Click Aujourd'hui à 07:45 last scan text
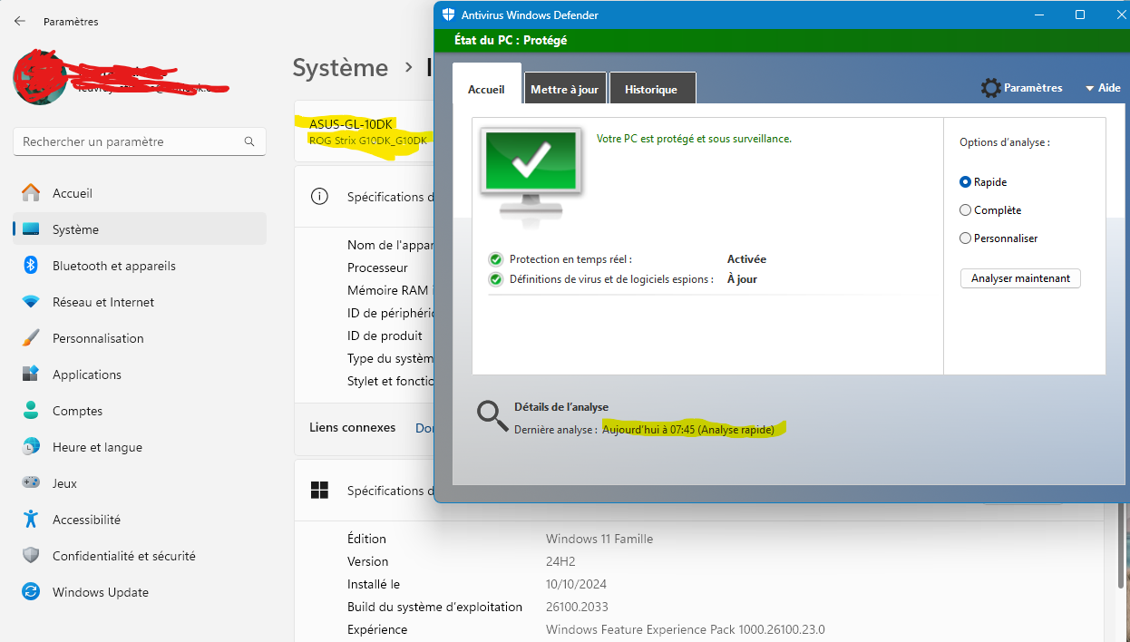This screenshot has height=642, width=1130. (688, 430)
